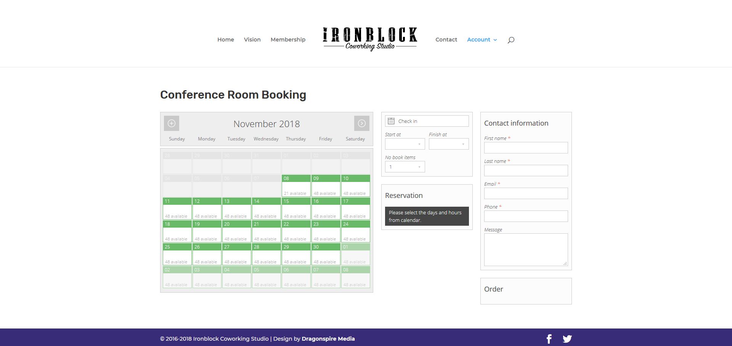Click the Order section heading
Image resolution: width=732 pixels, height=346 pixels.
493,289
